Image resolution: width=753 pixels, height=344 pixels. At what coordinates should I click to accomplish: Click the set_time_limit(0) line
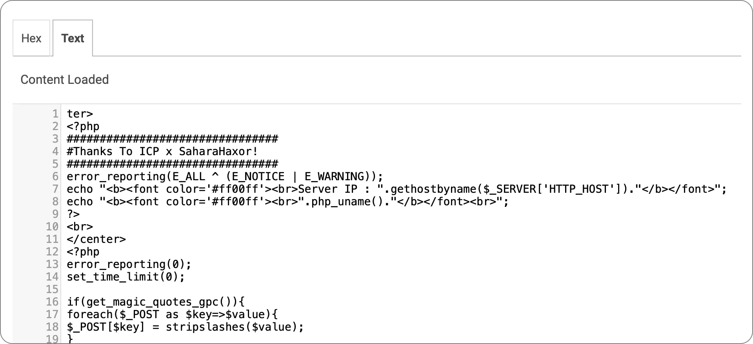coord(125,277)
